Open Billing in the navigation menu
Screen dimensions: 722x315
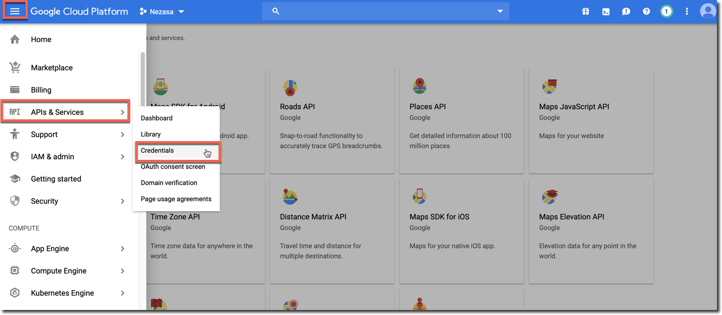(x=70, y=90)
